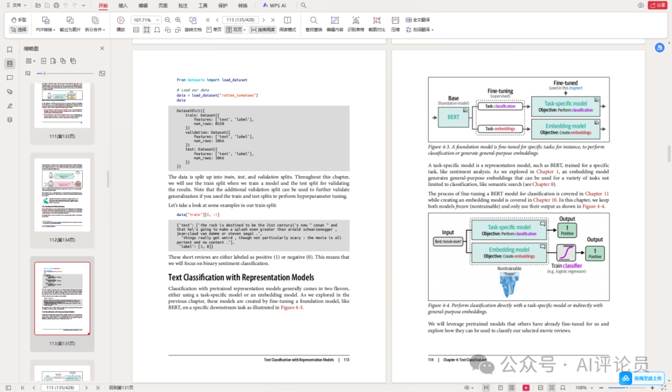Select thumbnail 113(第135页)
This screenshot has width=672, height=392.
tap(62, 304)
